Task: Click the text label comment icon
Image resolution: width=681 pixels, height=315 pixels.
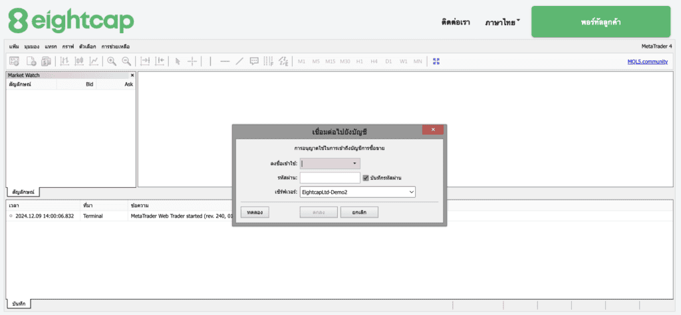Action: point(254,61)
